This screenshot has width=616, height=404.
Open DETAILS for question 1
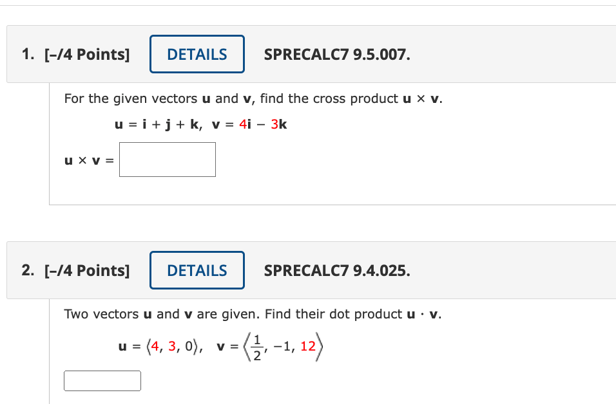click(x=197, y=54)
